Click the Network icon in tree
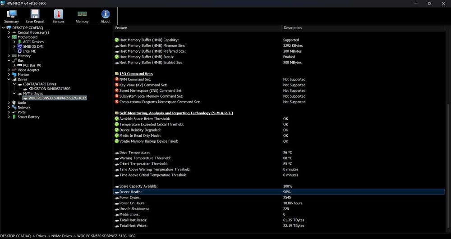The width and height of the screenshot is (451, 239). [14, 107]
